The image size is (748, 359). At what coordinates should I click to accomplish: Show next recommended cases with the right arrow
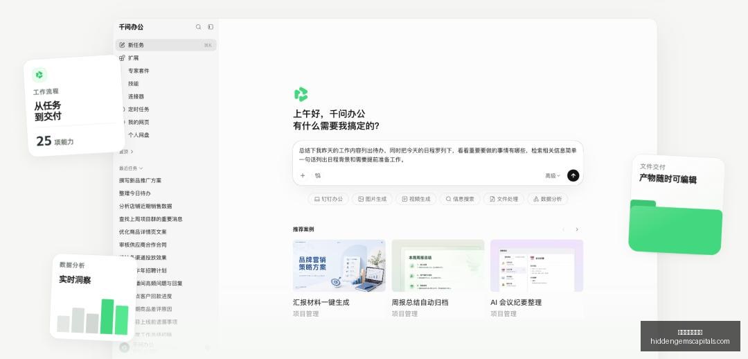[x=577, y=229]
